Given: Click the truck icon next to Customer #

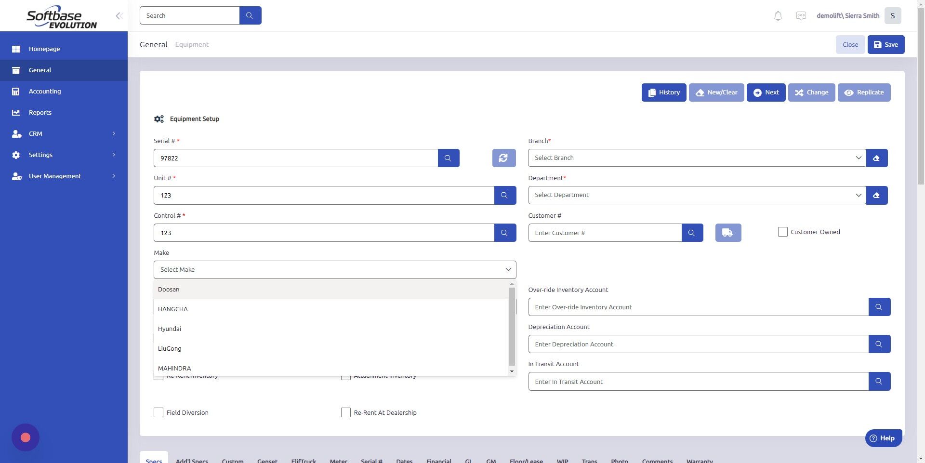Looking at the screenshot, I should [x=727, y=232].
